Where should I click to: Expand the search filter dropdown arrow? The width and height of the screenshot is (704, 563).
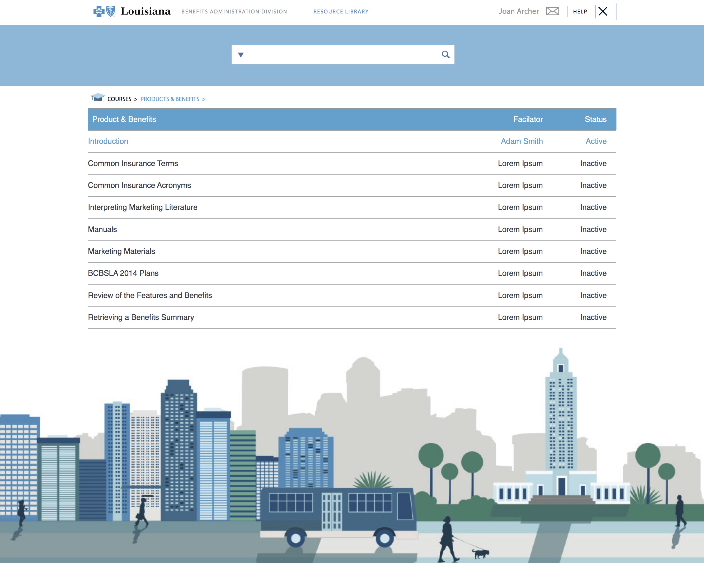[241, 55]
